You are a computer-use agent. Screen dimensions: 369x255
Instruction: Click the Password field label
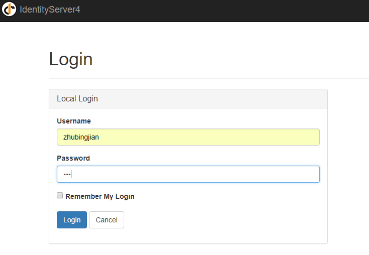73,158
